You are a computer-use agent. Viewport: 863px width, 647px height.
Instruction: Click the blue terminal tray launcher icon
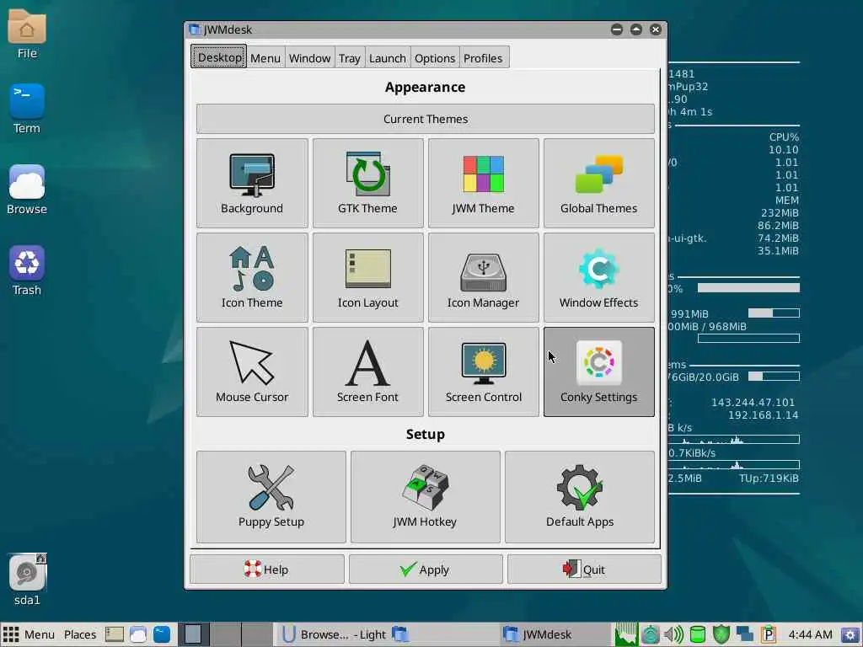[x=162, y=634]
